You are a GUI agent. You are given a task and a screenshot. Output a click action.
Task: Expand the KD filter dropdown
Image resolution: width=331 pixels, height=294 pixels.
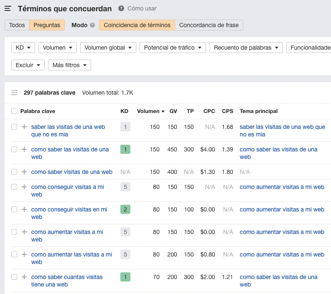coord(23,48)
